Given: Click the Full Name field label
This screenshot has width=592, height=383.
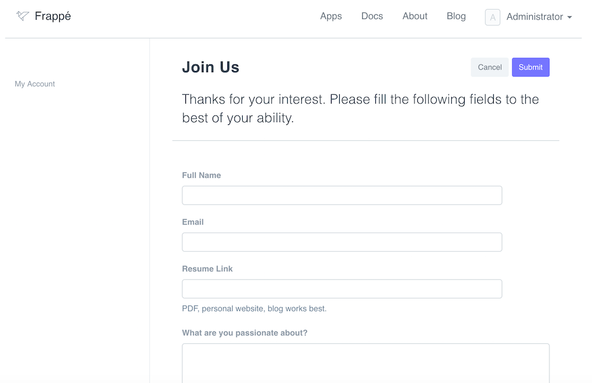Looking at the screenshot, I should click(201, 175).
